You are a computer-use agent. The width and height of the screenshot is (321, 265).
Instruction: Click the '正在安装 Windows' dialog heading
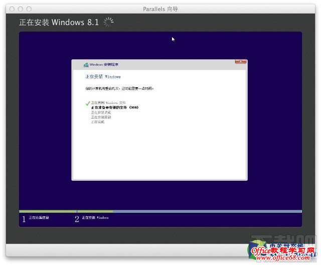tap(103, 77)
